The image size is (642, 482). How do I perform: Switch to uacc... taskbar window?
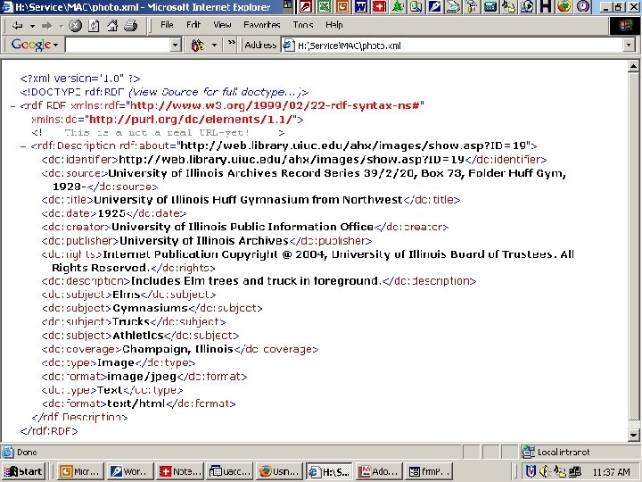pyautogui.click(x=230, y=472)
